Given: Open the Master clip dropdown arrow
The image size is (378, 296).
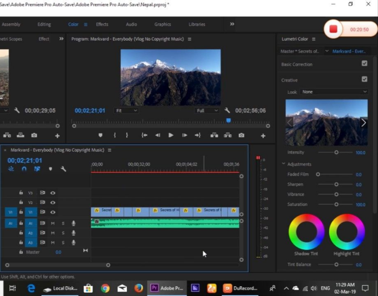Looking at the screenshot, I should pyautogui.click(x=327, y=51).
